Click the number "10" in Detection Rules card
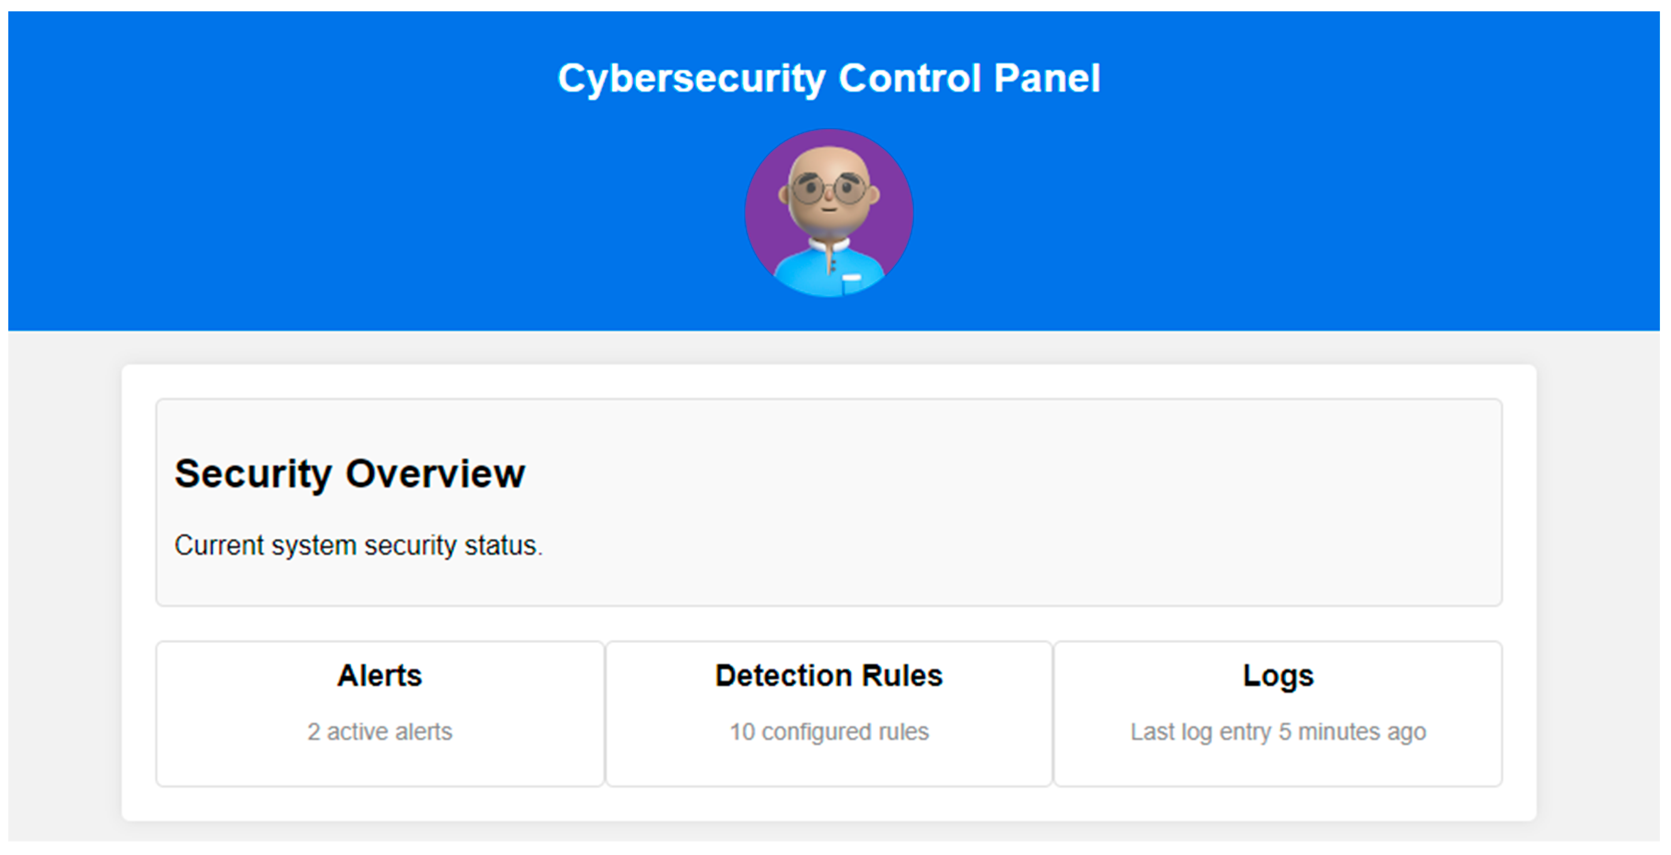1671x855 pixels. point(742,732)
